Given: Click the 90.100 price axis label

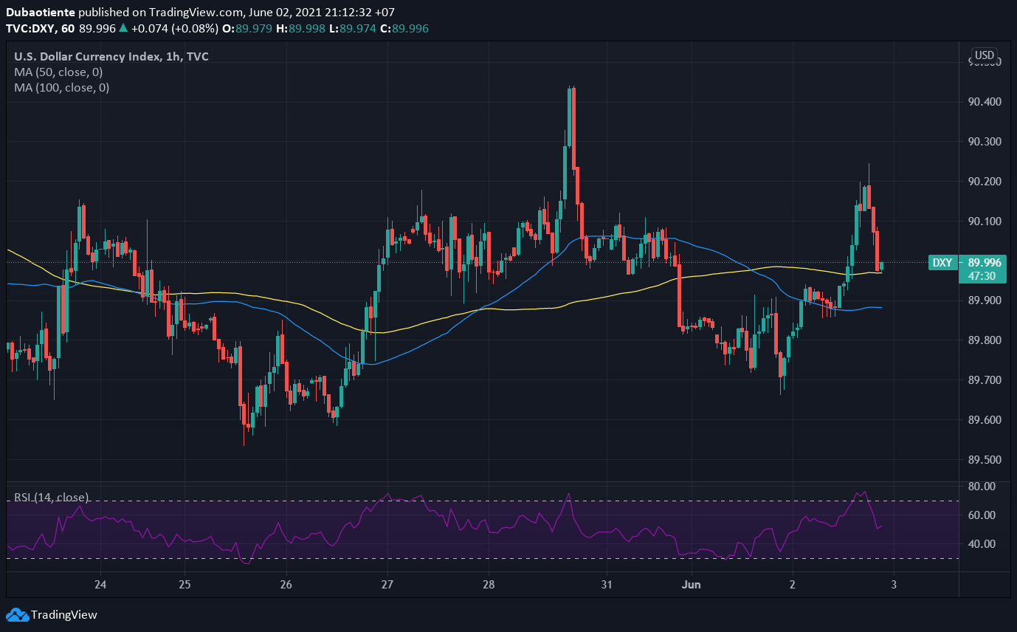Looking at the screenshot, I should click(x=985, y=221).
